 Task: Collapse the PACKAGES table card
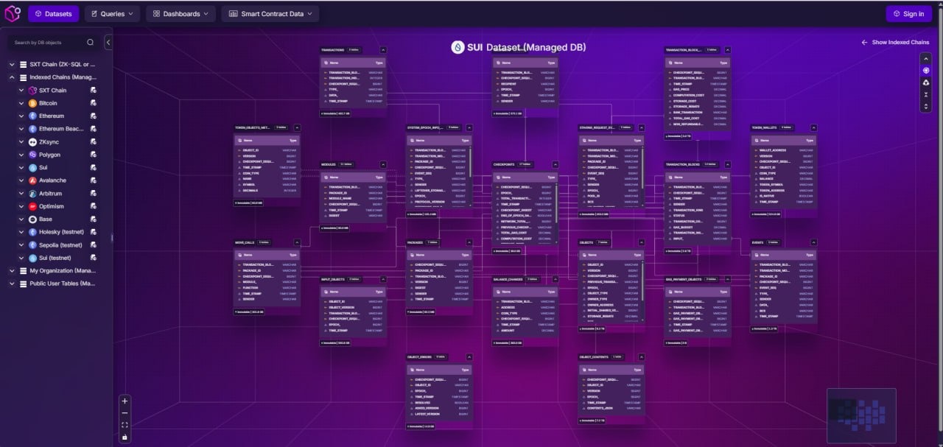tap(469, 242)
